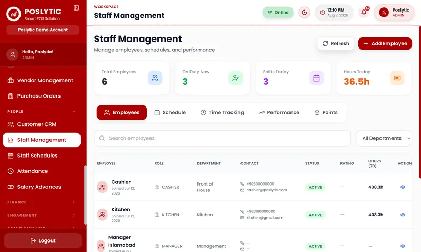Open the Time Tracking tab
The width and height of the screenshot is (421, 252).
point(222,112)
